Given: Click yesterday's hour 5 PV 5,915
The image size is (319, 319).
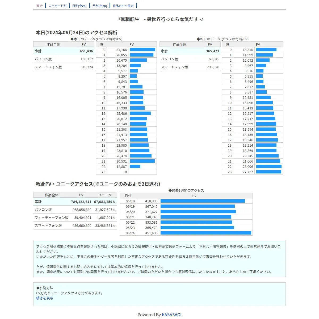Looking at the screenshot, I should tap(249, 76).
